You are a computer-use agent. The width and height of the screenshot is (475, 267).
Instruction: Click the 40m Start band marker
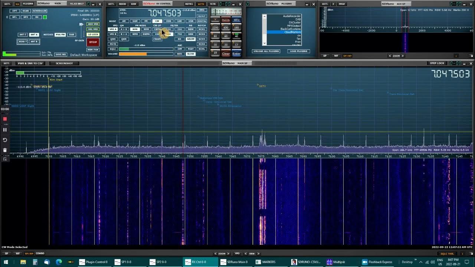(56, 80)
